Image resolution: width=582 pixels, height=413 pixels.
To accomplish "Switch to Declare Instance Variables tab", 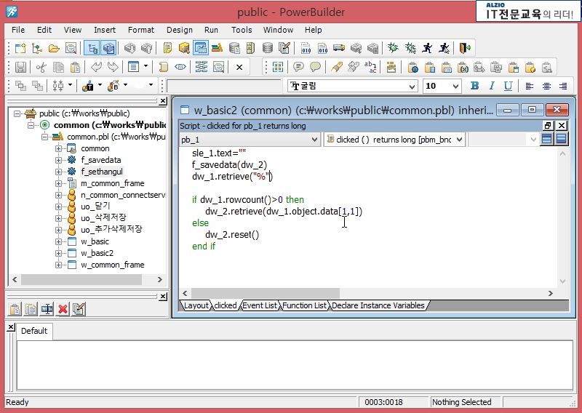I will point(378,305).
